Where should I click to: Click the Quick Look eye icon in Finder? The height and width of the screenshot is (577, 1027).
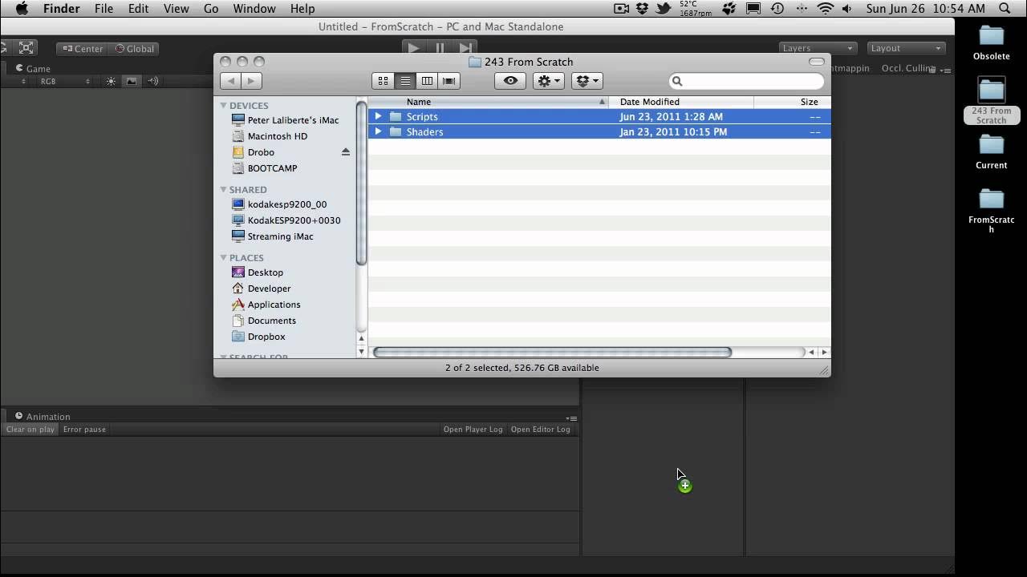(510, 80)
